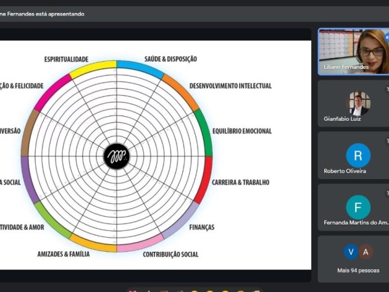Click muted mic icon on Gianfabio's tile
This screenshot has height=292, width=389.
[x=387, y=88]
